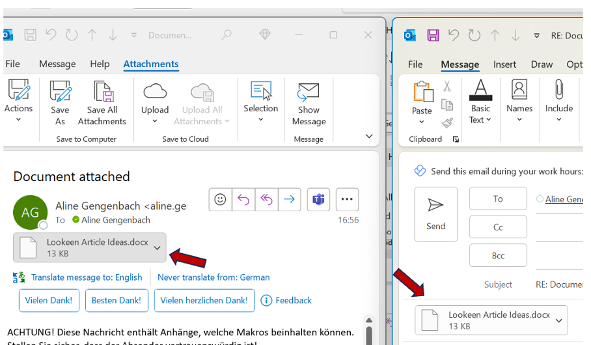The width and height of the screenshot is (591, 345).
Task: Click Translate message to: English link
Action: point(86,277)
